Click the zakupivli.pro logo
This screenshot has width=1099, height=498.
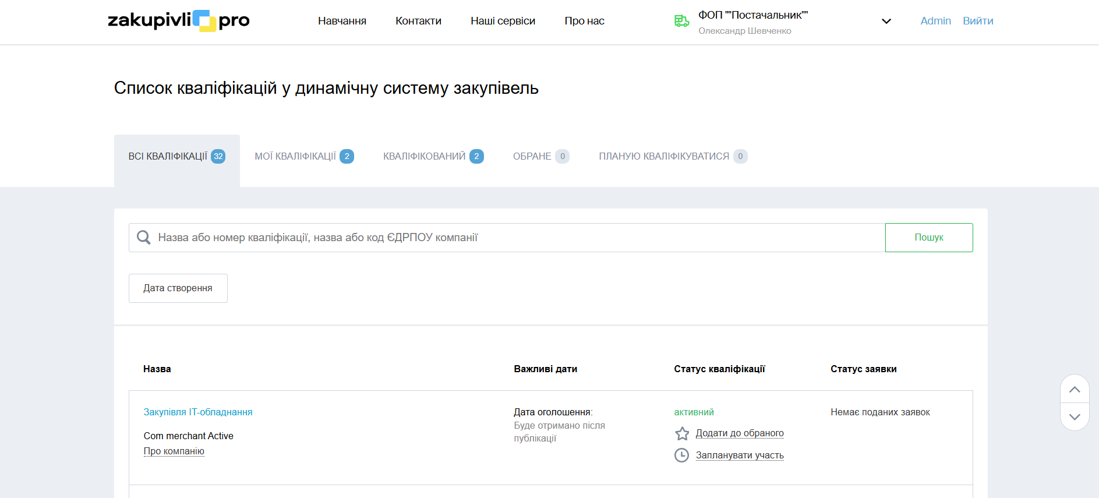tap(178, 21)
